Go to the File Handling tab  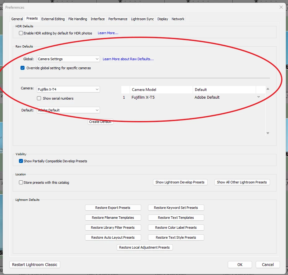[x=78, y=19]
